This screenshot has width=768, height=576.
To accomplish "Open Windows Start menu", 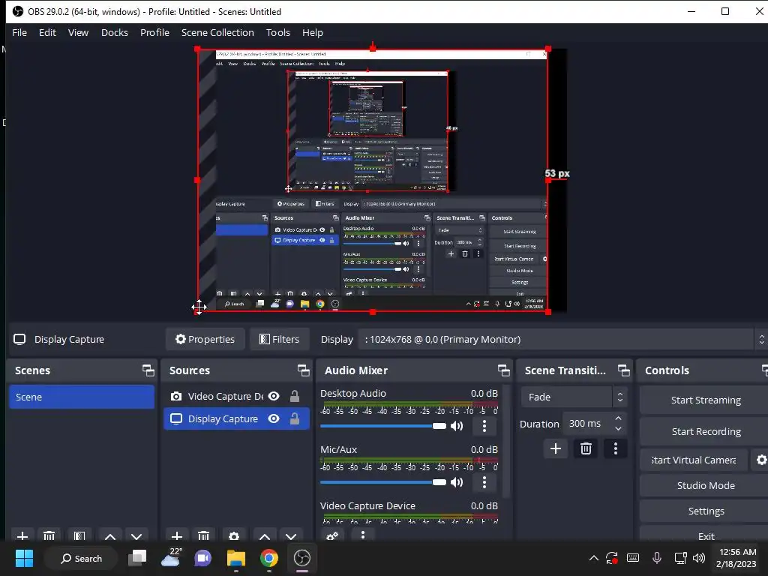I will 24,558.
